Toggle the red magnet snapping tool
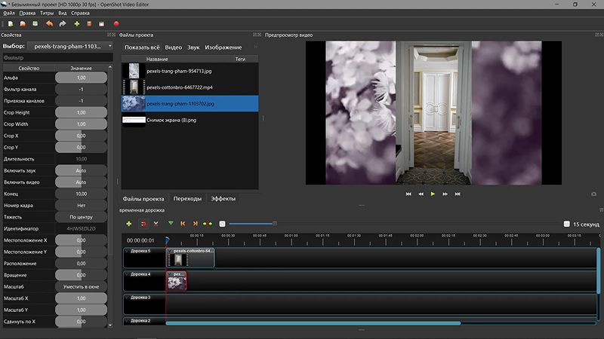 [143, 224]
